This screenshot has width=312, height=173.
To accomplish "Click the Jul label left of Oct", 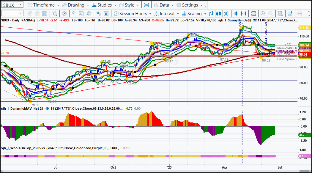I will [x=56, y=167].
